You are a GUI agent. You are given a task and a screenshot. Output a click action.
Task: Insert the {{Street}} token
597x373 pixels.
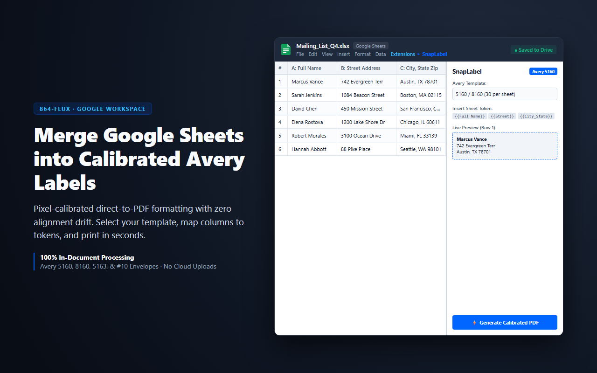click(502, 116)
